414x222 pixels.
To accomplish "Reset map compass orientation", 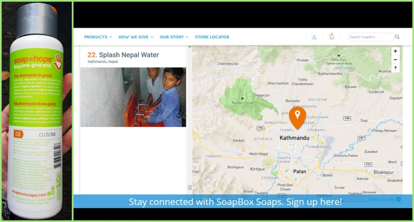I will click(395, 68).
